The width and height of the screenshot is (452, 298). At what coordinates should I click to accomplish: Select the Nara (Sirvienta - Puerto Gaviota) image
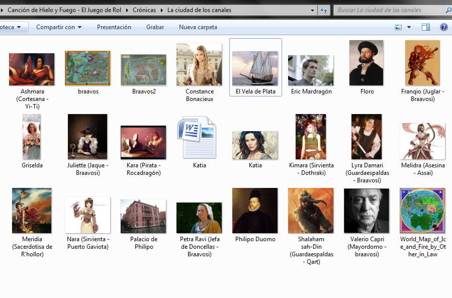87,215
